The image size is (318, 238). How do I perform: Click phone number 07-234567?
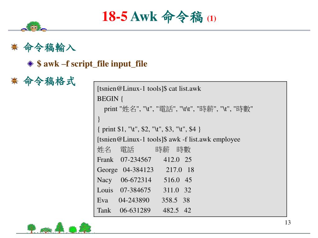(x=136, y=160)
